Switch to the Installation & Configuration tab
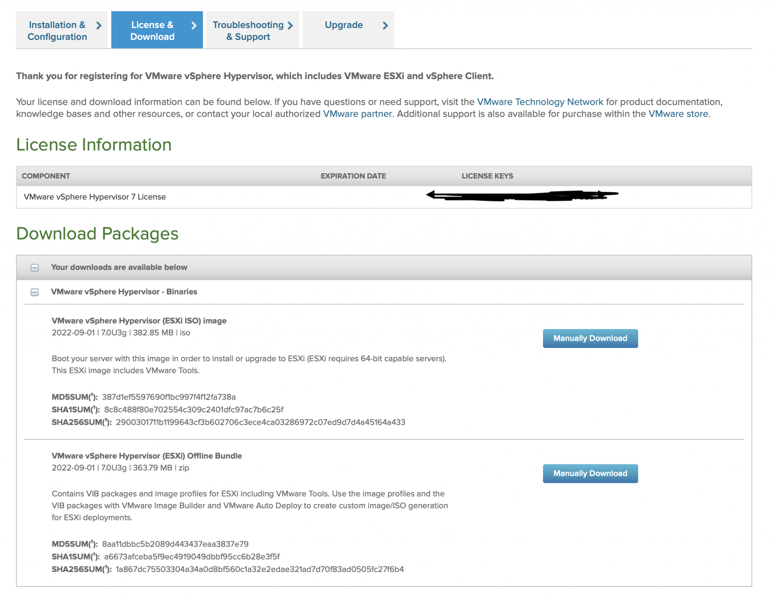Viewport: 776px width, 600px height. point(57,30)
